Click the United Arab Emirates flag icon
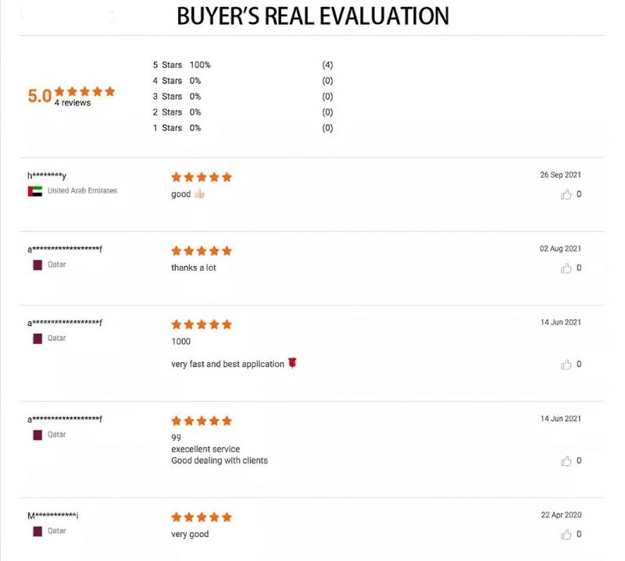The image size is (625, 561). tap(35, 191)
